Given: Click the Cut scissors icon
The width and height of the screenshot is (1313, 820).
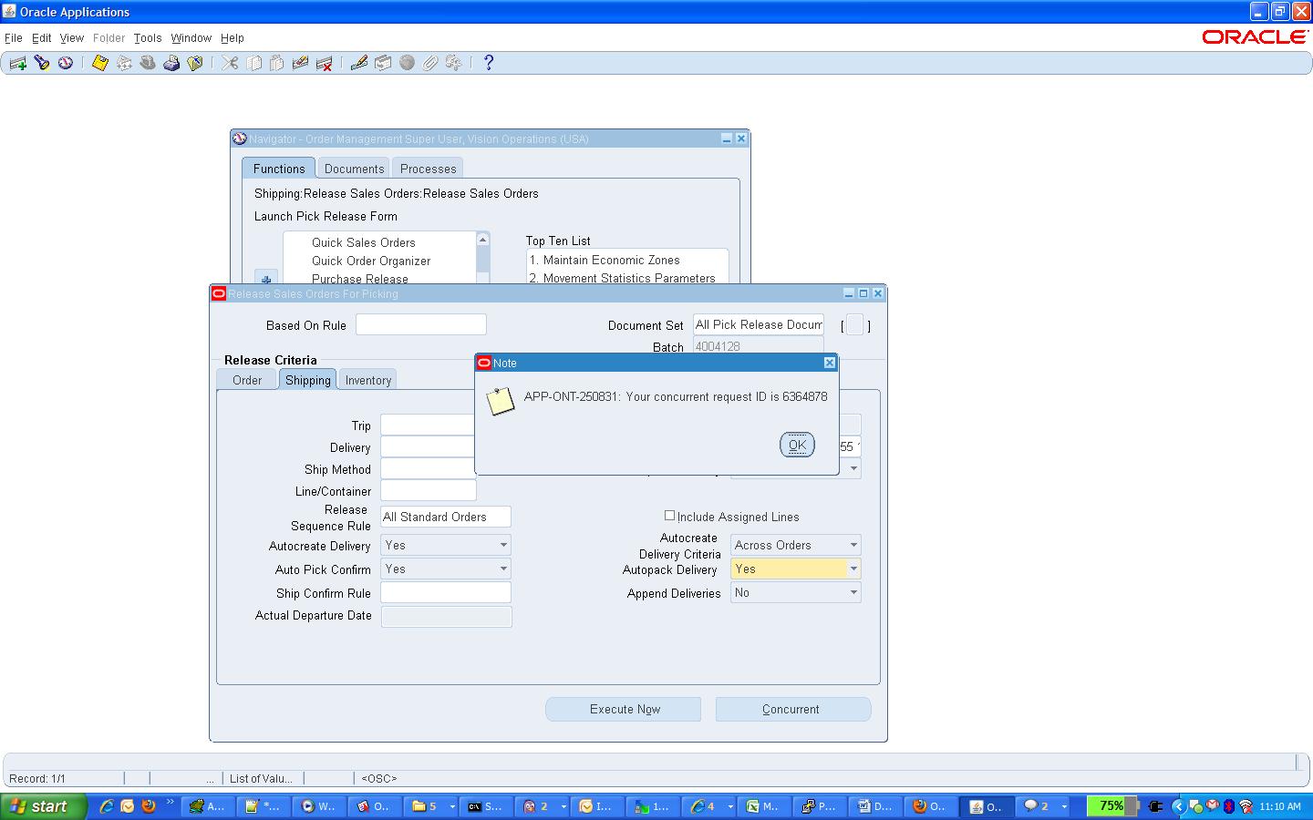Looking at the screenshot, I should tap(230, 63).
